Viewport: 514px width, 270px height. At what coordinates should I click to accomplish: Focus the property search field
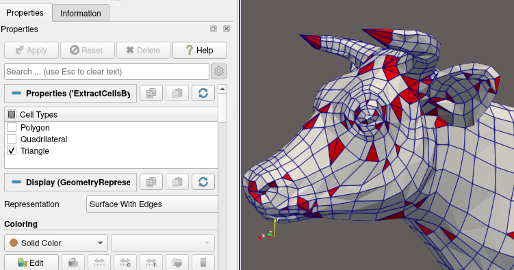pyautogui.click(x=107, y=71)
